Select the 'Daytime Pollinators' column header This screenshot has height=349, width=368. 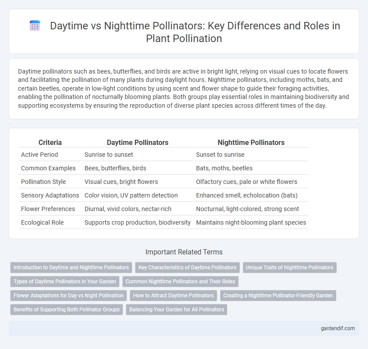(x=138, y=142)
